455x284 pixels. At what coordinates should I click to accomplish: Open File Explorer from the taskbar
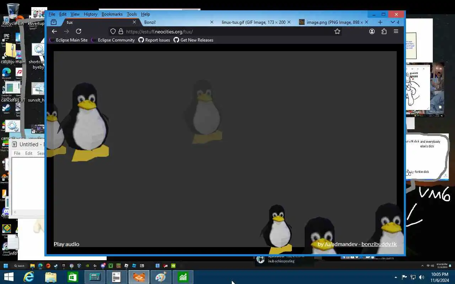(x=51, y=277)
